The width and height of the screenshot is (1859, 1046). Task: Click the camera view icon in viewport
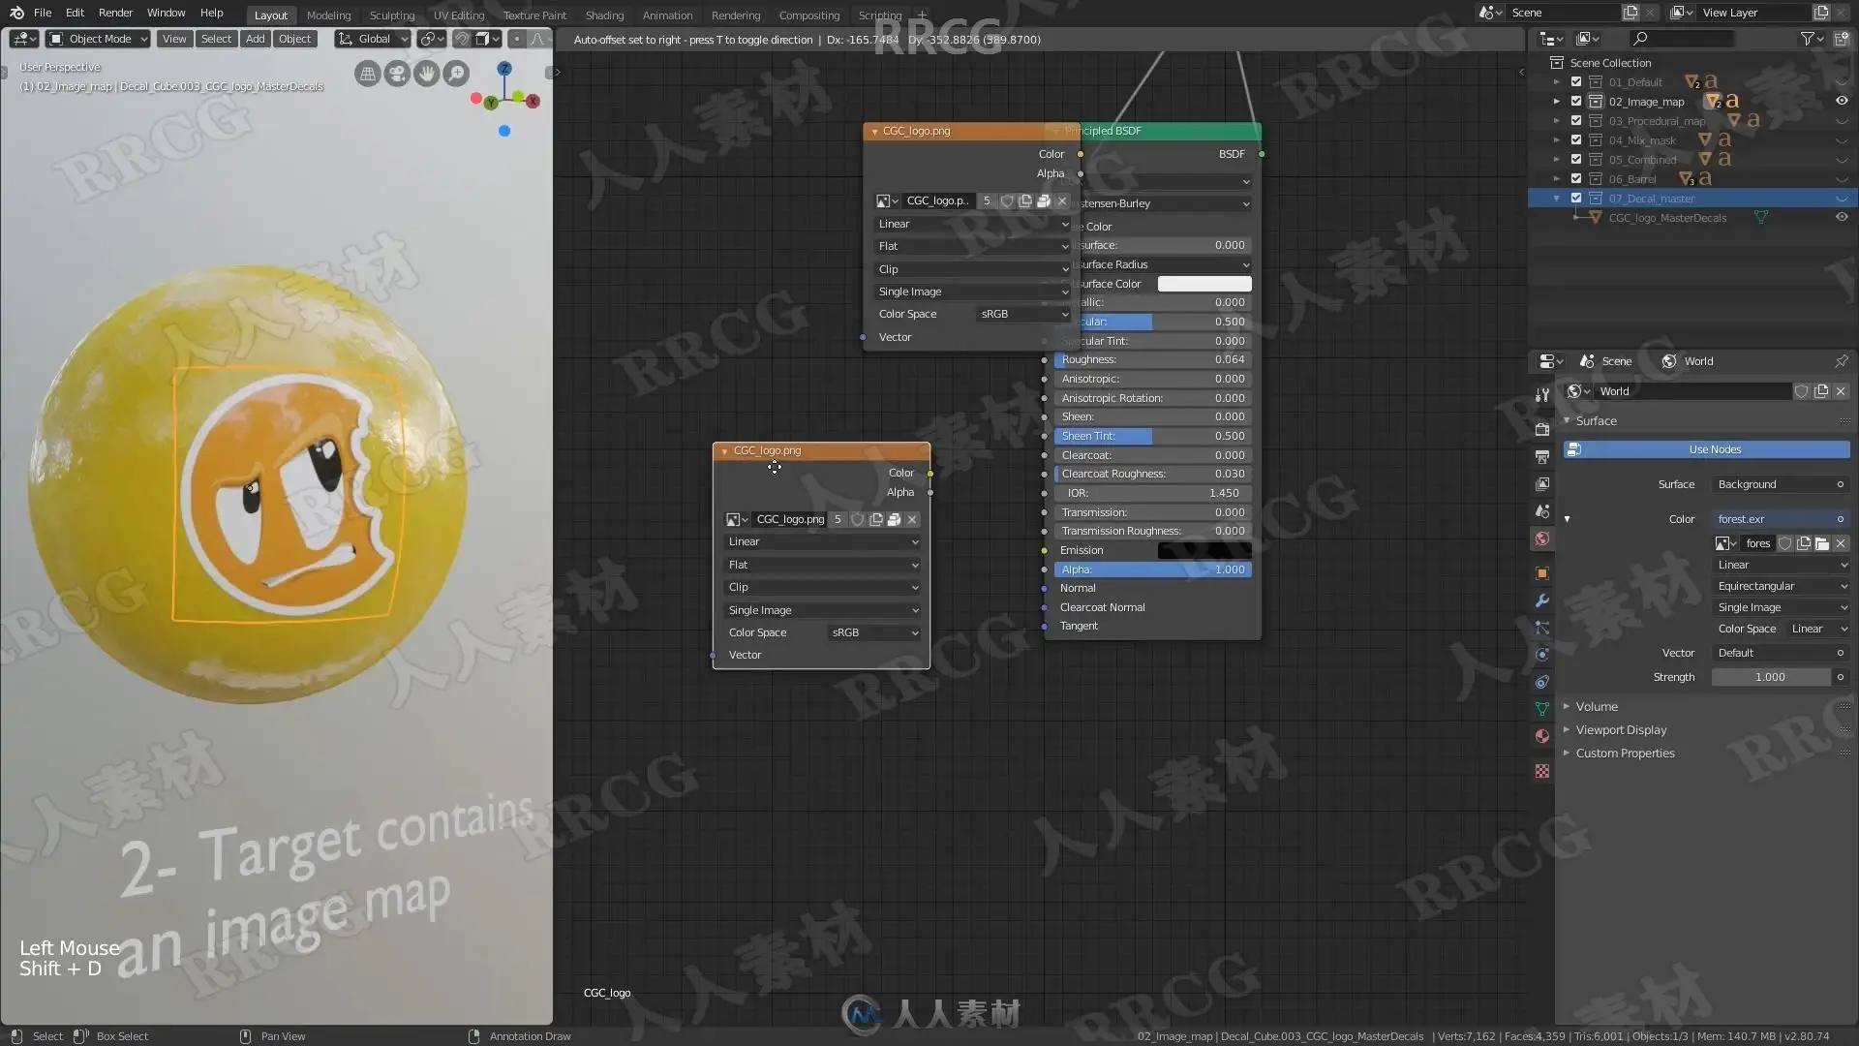397,74
